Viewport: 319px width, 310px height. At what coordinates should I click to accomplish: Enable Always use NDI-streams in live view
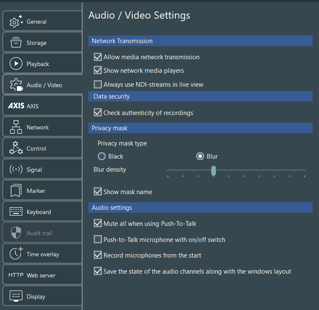point(98,85)
